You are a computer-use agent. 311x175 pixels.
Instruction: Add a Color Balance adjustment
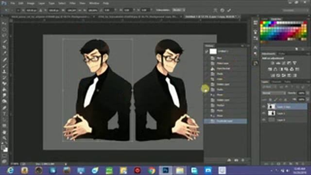276,69
